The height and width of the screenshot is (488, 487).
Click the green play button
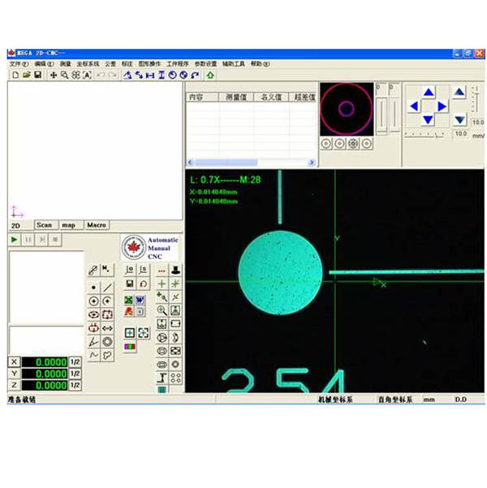(x=15, y=240)
